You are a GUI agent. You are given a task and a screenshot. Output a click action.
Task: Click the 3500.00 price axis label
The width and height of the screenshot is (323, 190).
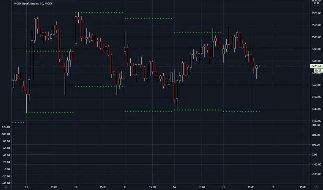coord(316,37)
